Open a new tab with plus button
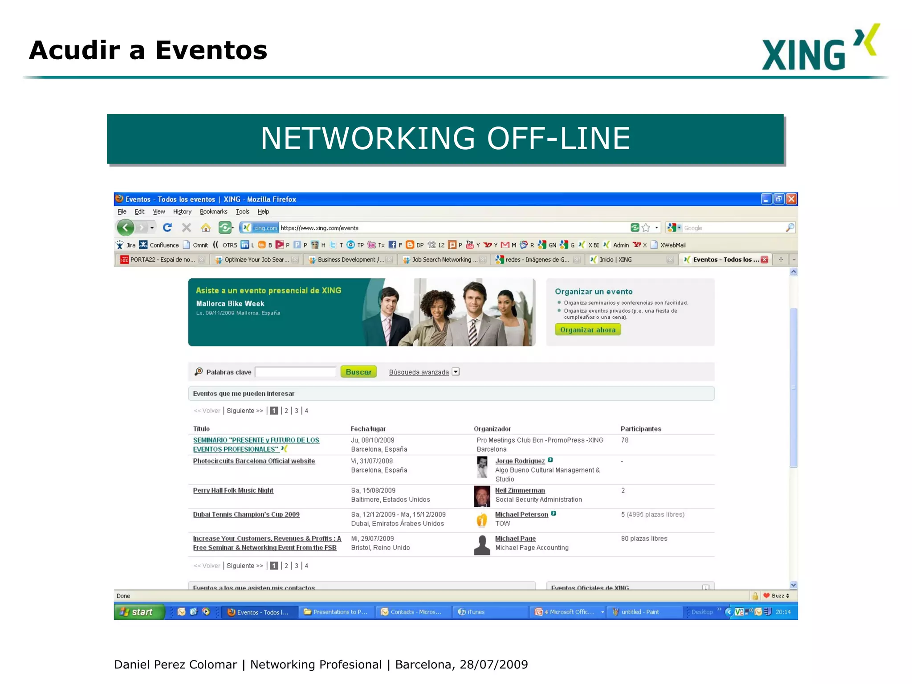This screenshot has width=912, height=684. [781, 260]
